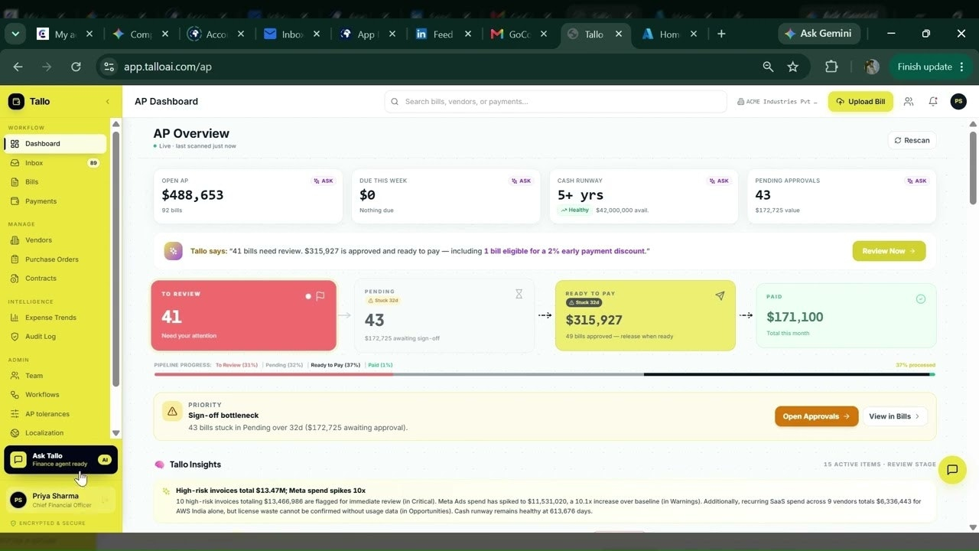Click the early payment discount link

565,251
